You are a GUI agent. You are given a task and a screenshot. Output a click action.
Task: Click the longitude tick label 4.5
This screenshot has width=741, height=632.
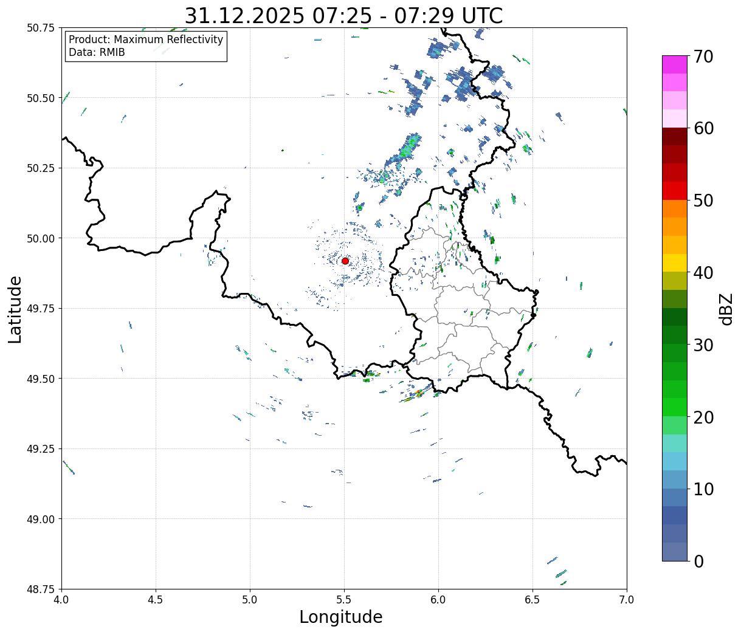156,600
